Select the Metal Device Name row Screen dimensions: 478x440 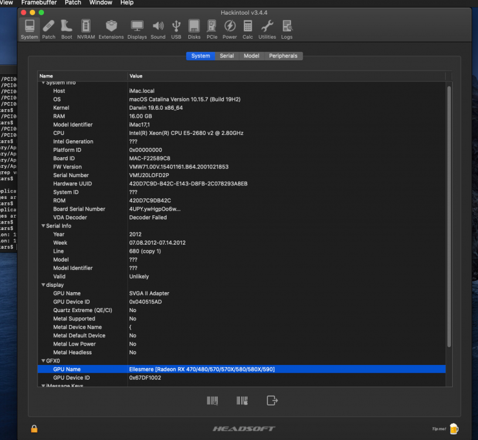[x=242, y=327]
